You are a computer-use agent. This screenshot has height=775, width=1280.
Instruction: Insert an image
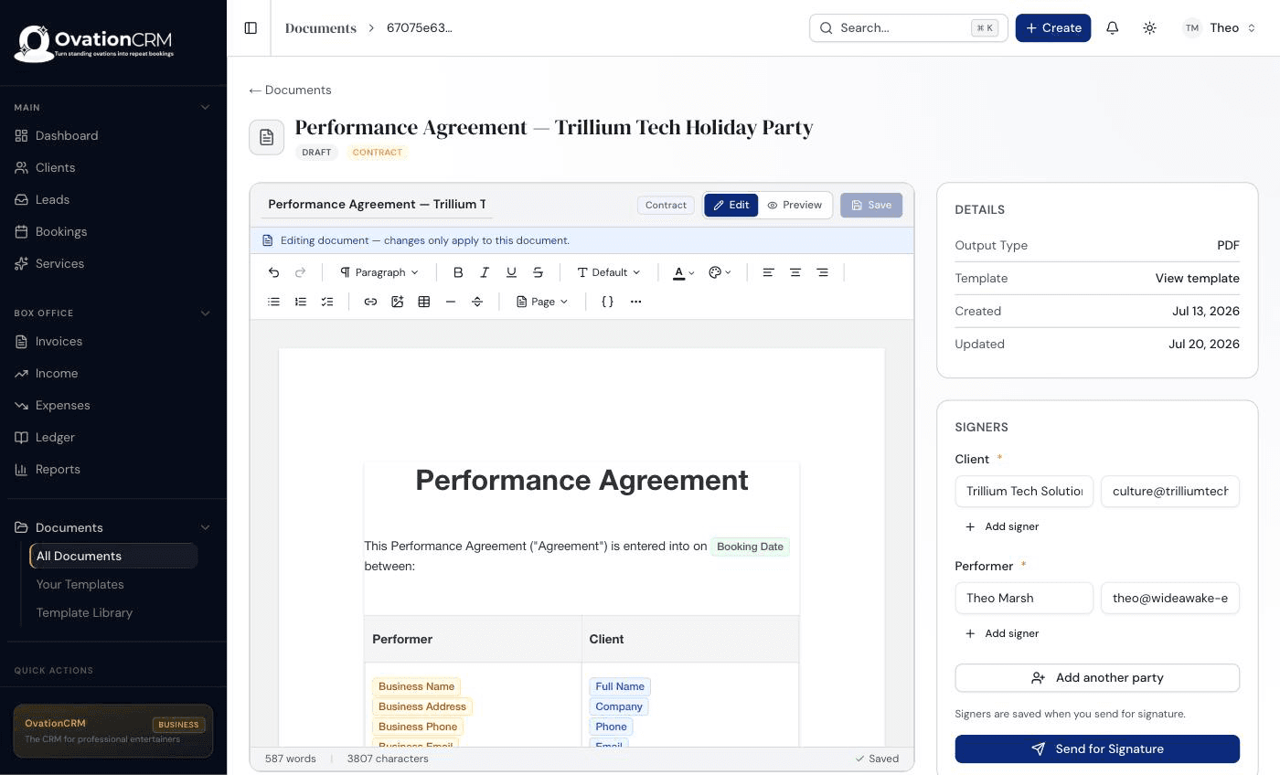coord(397,302)
